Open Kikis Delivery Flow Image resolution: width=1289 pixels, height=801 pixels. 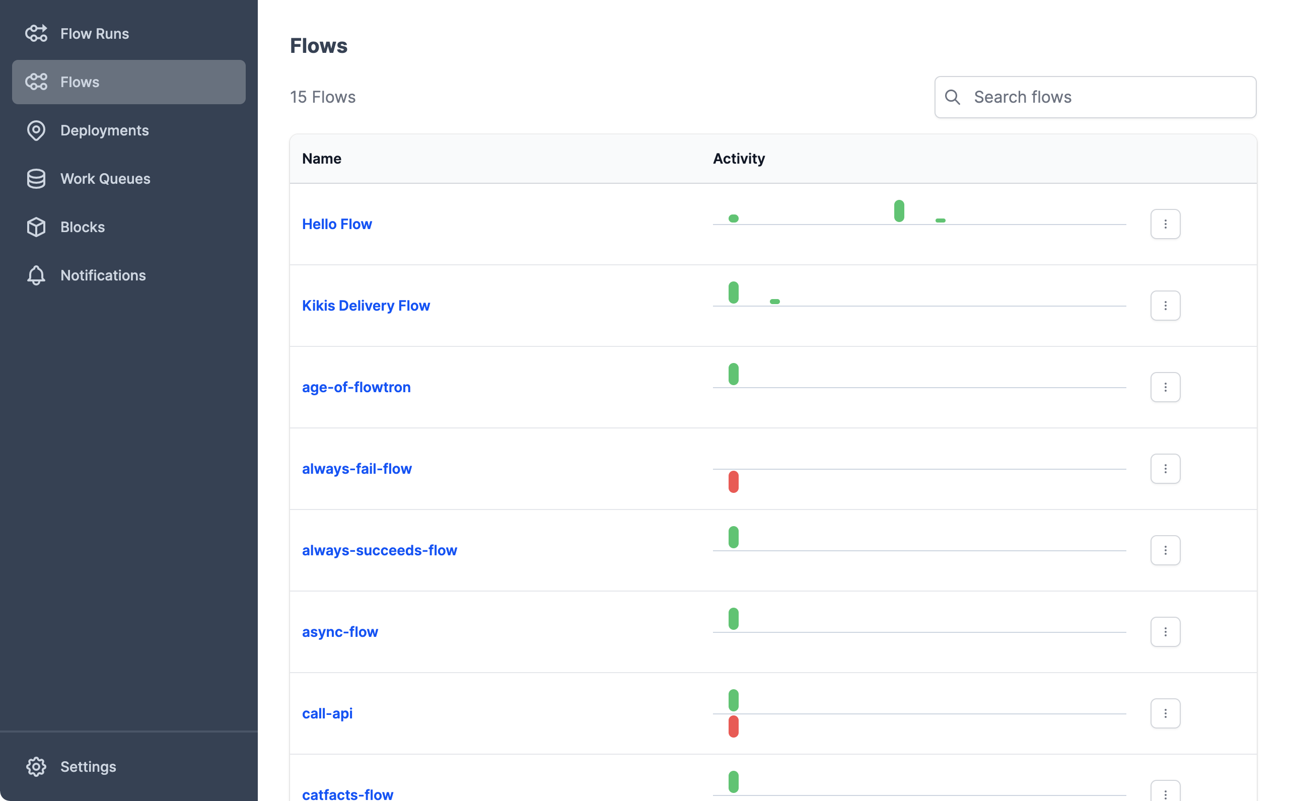[x=366, y=306]
